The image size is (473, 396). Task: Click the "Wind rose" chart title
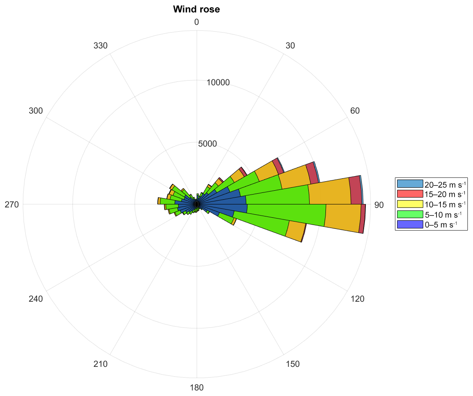point(196,9)
